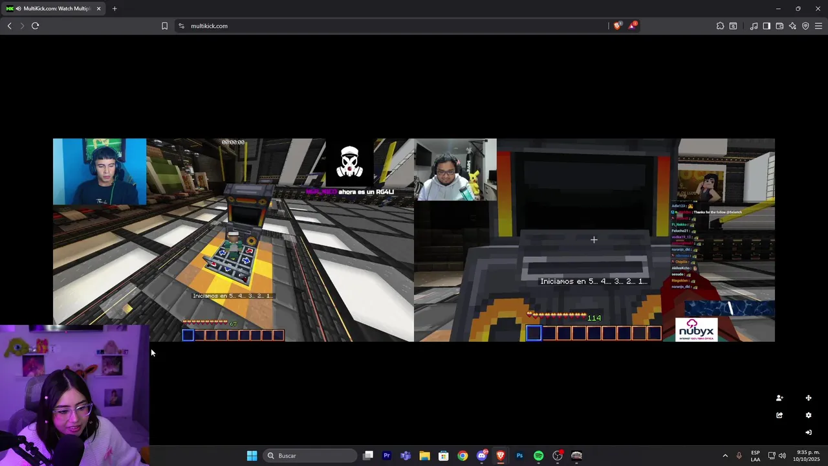This screenshot has width=828, height=466.
Task: Close the MultiKick.com tab
Action: (x=99, y=8)
